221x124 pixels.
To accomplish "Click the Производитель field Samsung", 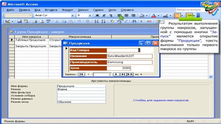I will point(129,62).
